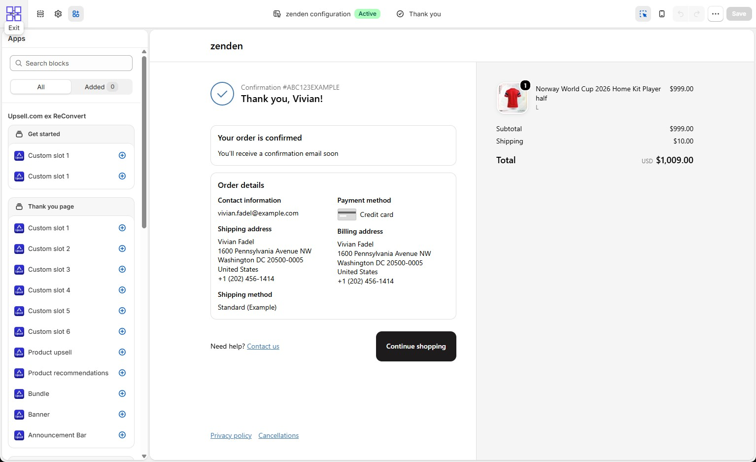Click the red jersey product thumbnail

point(512,98)
